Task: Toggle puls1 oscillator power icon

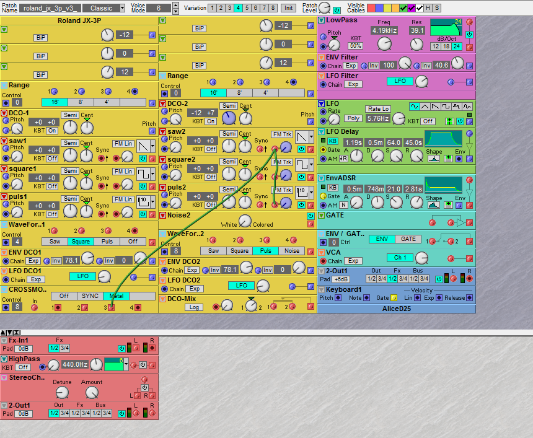Action: tap(143, 214)
